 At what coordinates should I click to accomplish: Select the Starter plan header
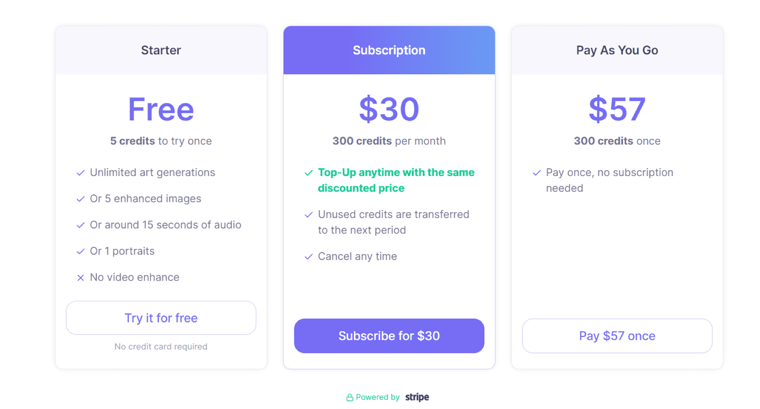point(161,50)
